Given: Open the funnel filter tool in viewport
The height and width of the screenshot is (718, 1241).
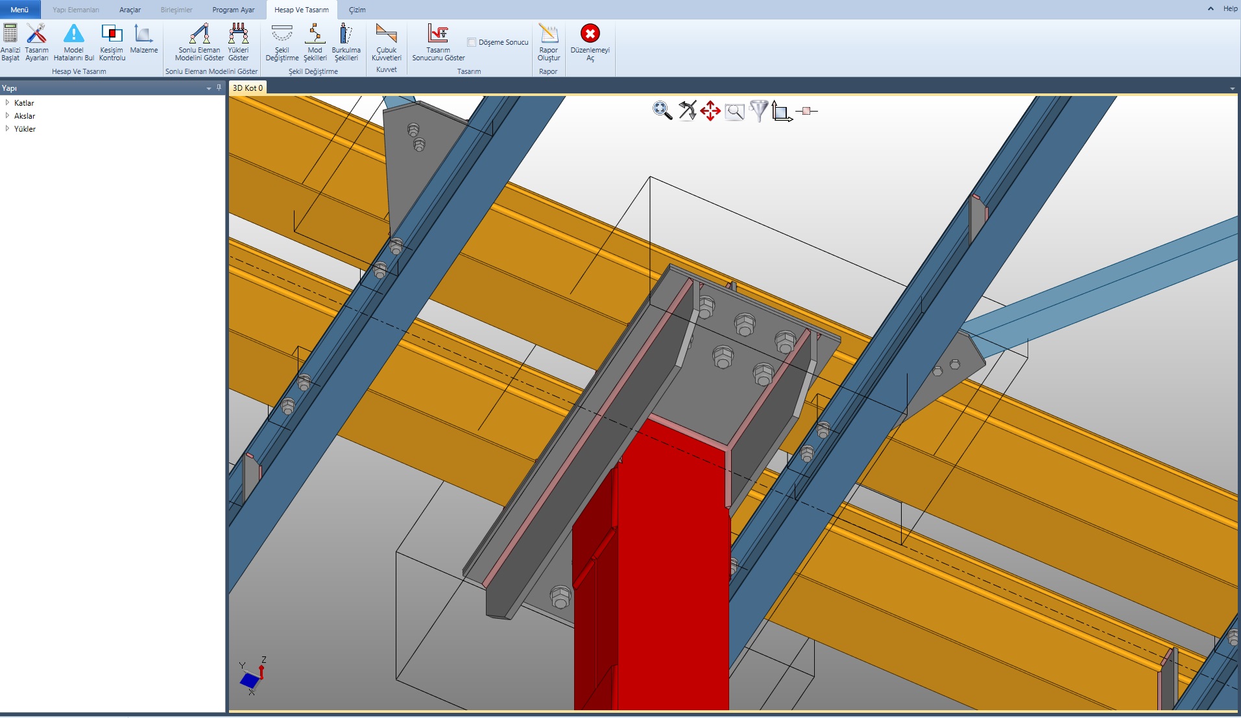Looking at the screenshot, I should click(758, 111).
